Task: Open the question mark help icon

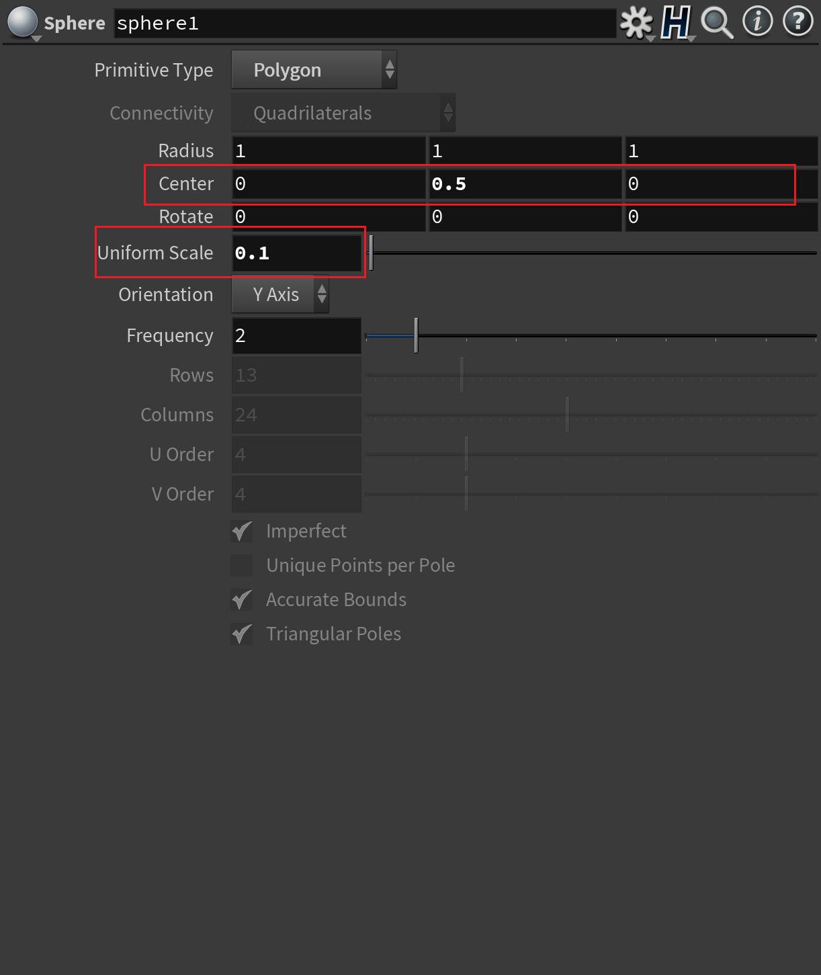Action: pos(797,22)
